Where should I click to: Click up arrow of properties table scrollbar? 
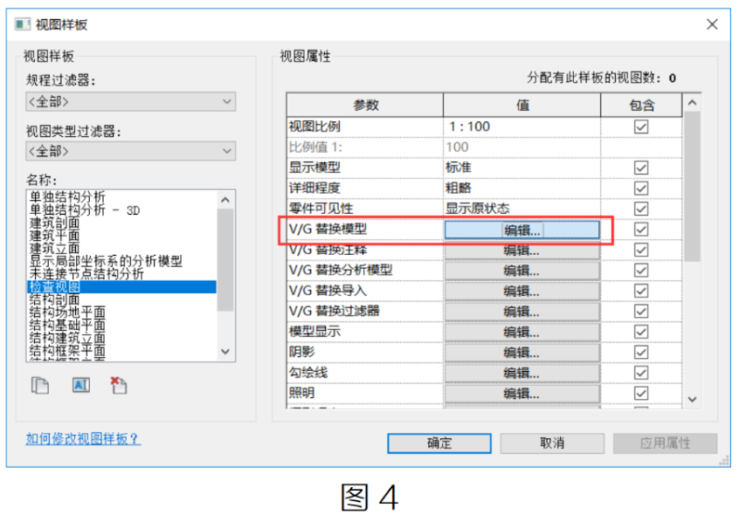pyautogui.click(x=692, y=102)
